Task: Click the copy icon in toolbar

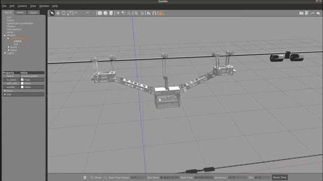Action: point(136,13)
